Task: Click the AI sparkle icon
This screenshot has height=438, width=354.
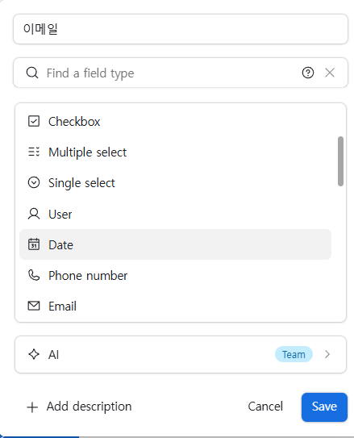Action: 34,354
